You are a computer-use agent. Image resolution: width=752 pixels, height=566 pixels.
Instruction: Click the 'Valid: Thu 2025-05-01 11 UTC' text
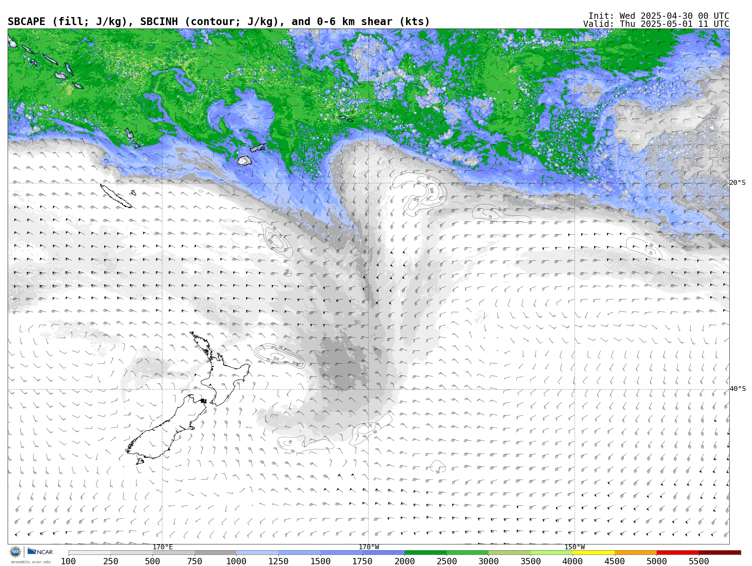(656, 24)
